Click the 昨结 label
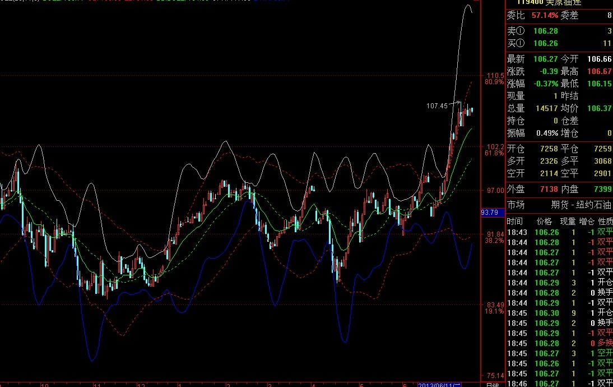The image size is (613, 387). coord(570,96)
